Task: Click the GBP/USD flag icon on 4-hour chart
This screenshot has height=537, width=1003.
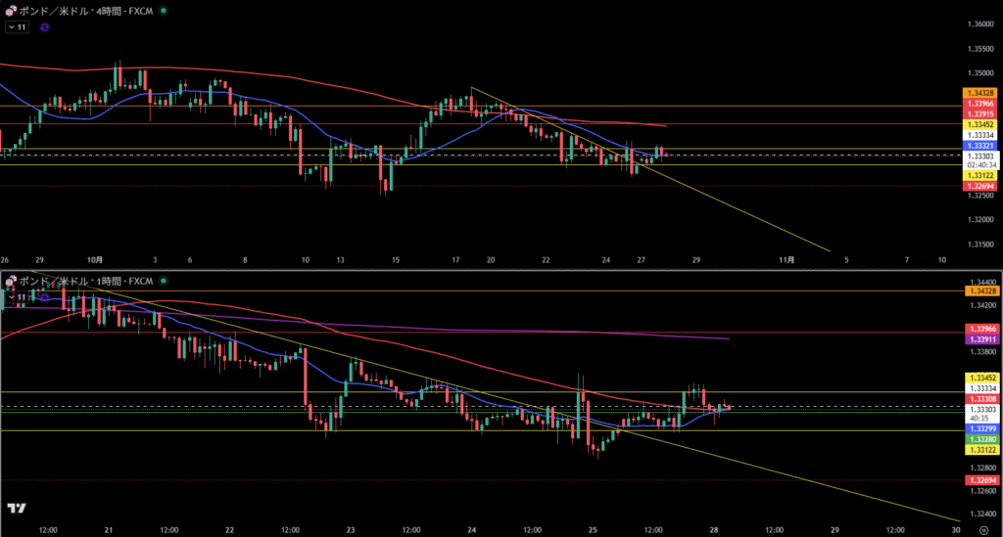Action: coord(11,11)
